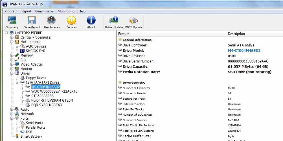
Task: Click the Memory stick icon
Action: pos(17,55)
